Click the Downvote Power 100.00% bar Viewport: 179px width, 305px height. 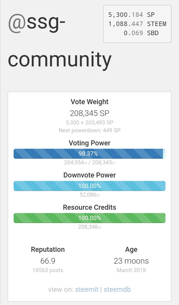click(x=89, y=186)
